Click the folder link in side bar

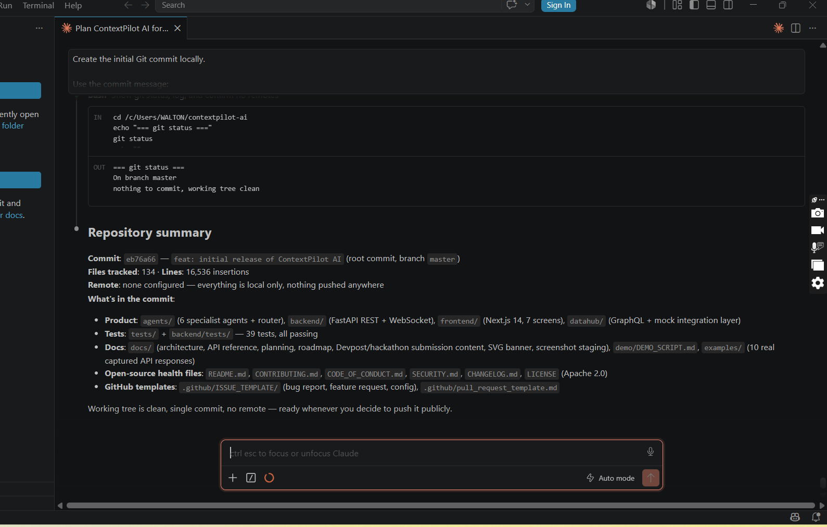pos(12,126)
